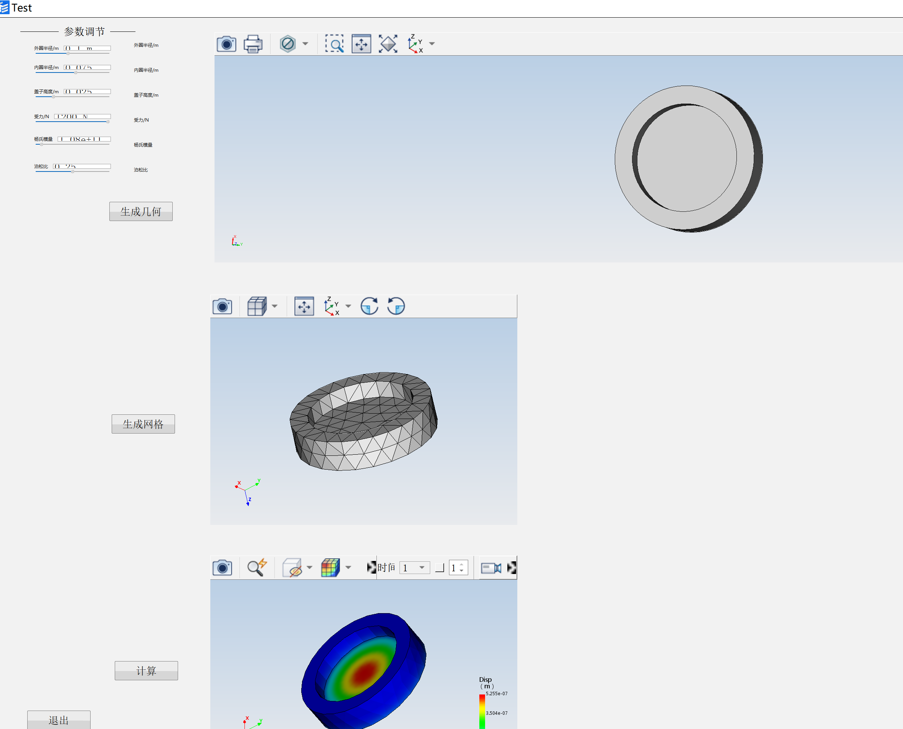Click the 退出 button
Viewport: 903px width, 729px height.
point(59,720)
